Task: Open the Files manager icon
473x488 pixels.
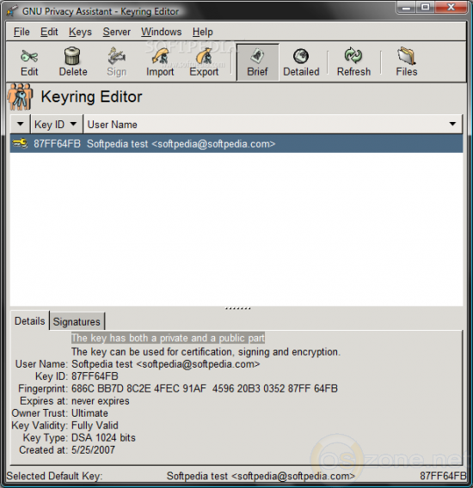Action: tap(406, 62)
